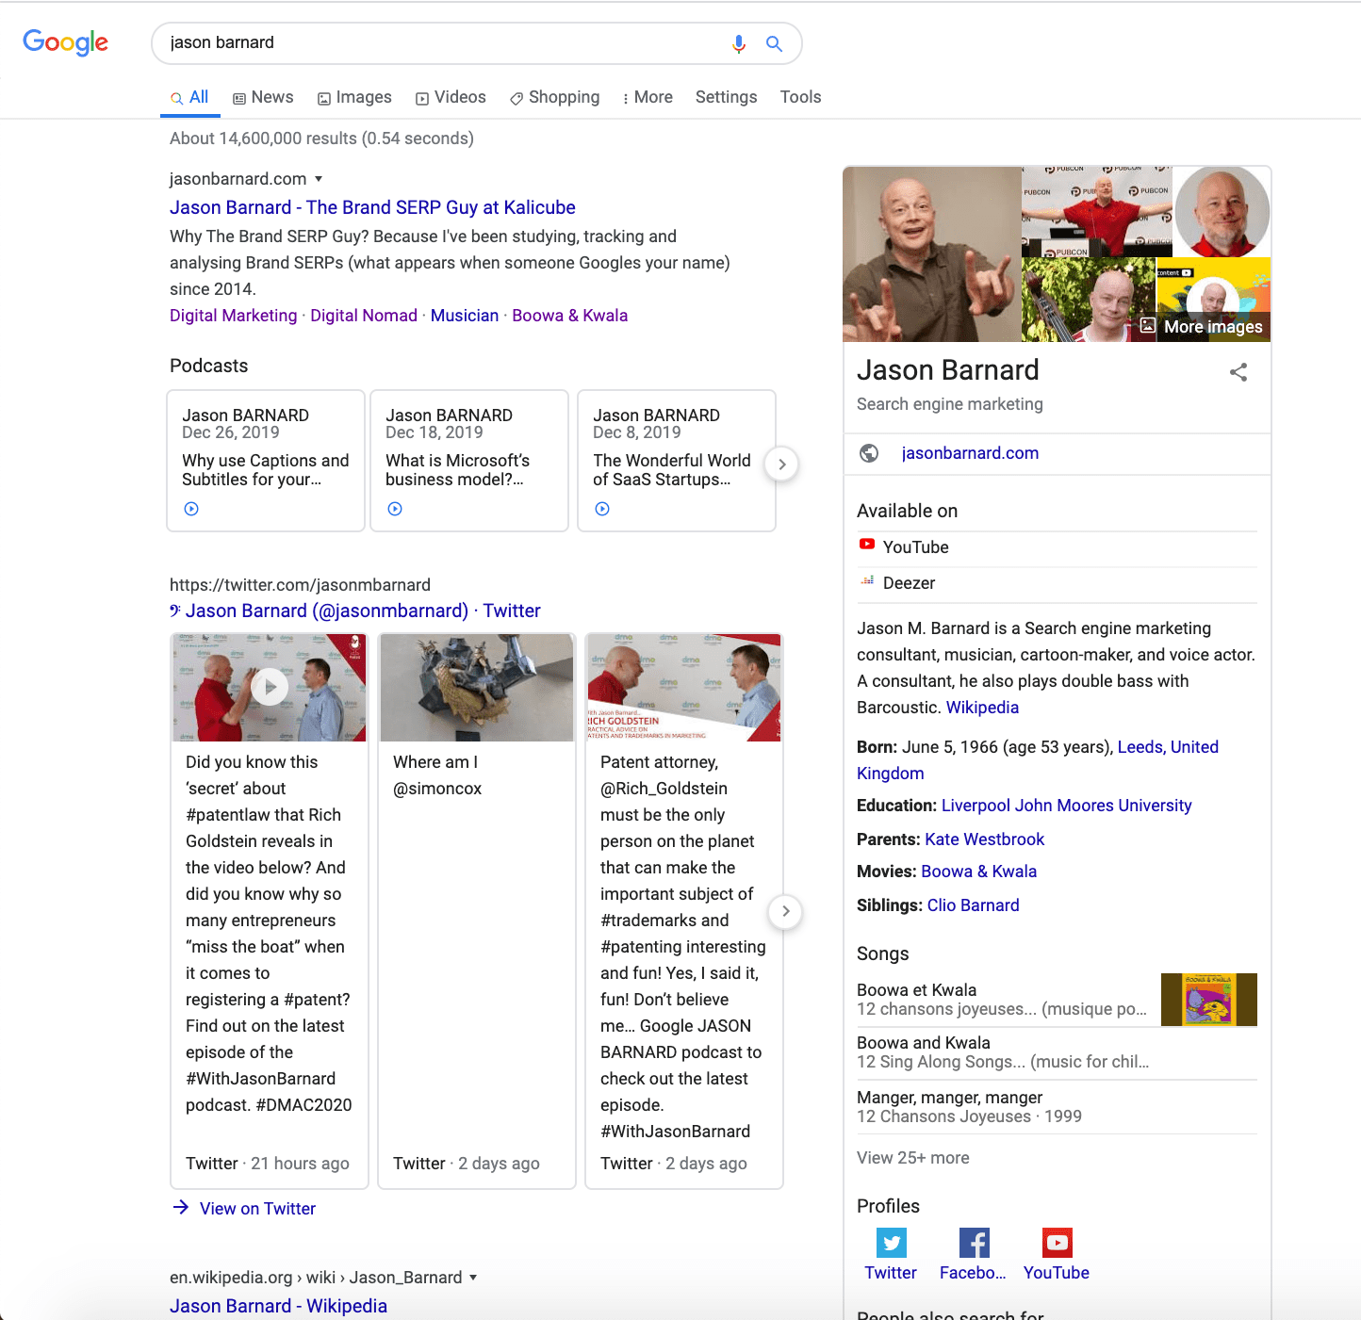Click View 25+ more songs
This screenshot has height=1320, width=1361.
(912, 1158)
